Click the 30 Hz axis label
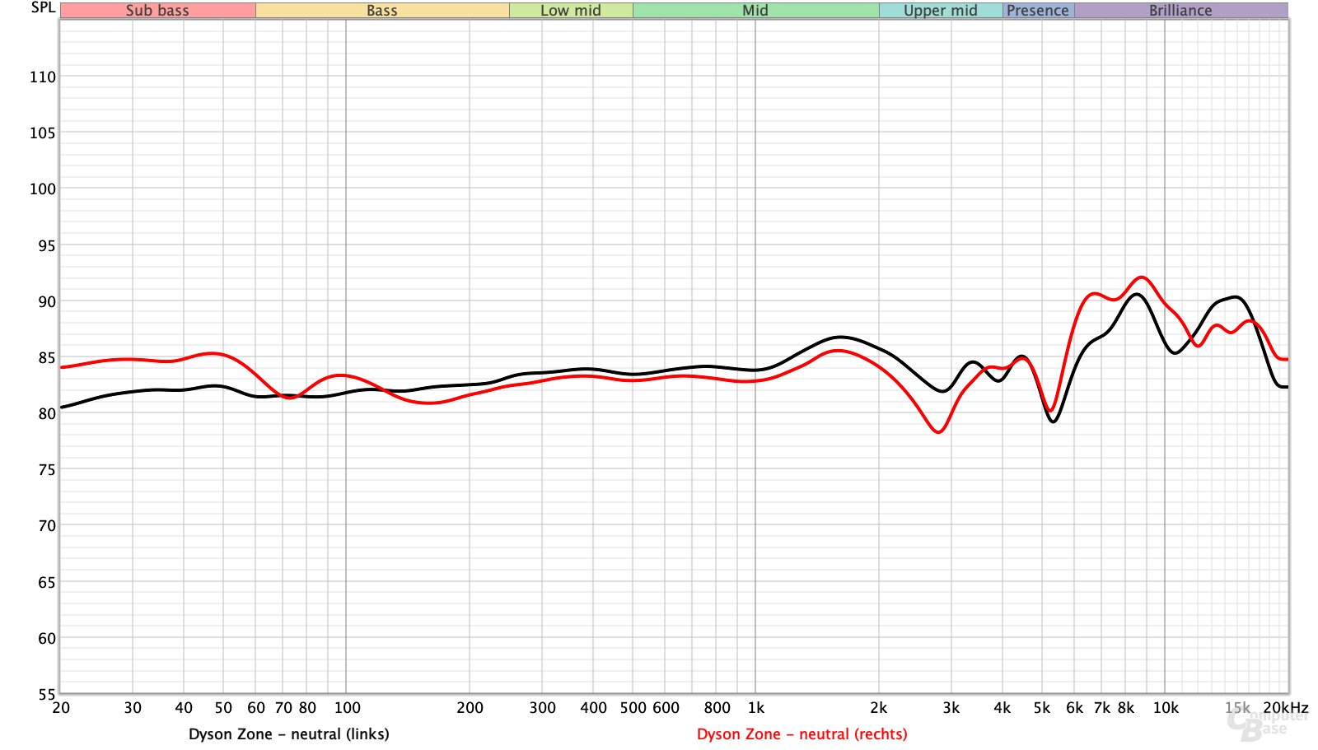The width and height of the screenshot is (1318, 750). [x=133, y=707]
